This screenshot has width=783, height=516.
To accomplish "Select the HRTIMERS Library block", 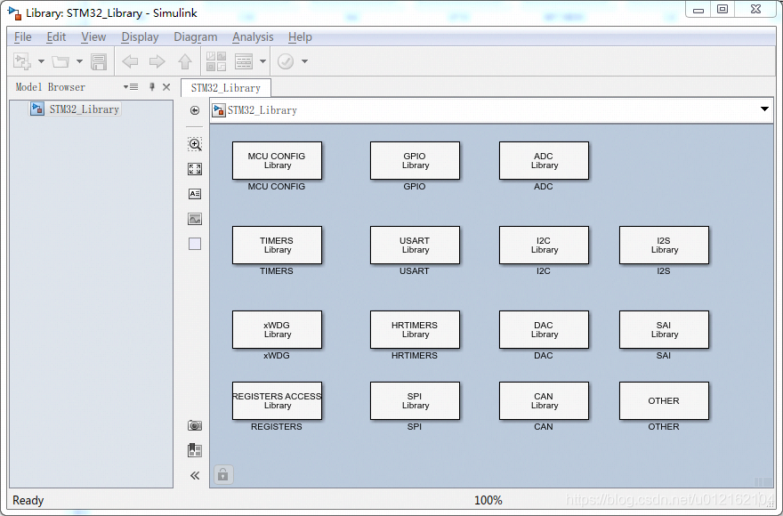I will pyautogui.click(x=415, y=329).
